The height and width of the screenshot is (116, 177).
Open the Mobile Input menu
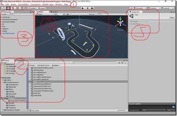(x=48, y=4)
